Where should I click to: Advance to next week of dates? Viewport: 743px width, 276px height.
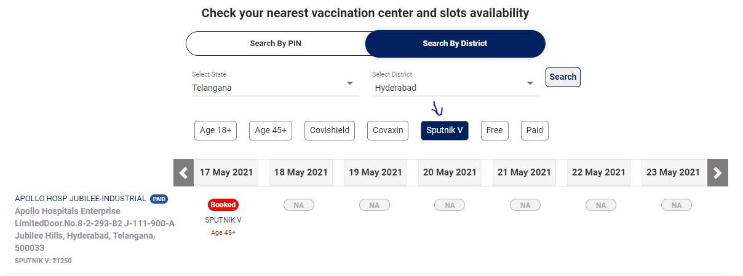click(x=717, y=172)
